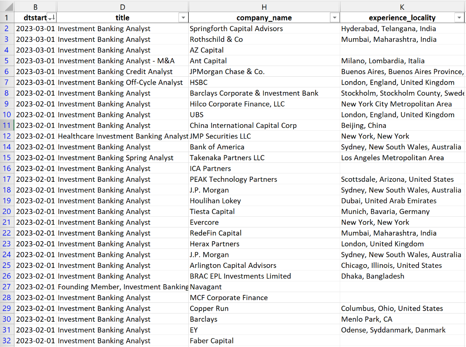Select cell 'Investment Banking Off-Cycle Analyst'

click(123, 82)
